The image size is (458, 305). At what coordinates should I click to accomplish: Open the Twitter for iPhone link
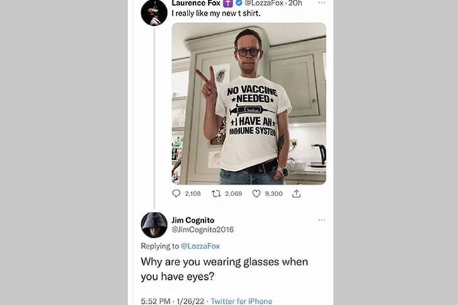click(242, 301)
